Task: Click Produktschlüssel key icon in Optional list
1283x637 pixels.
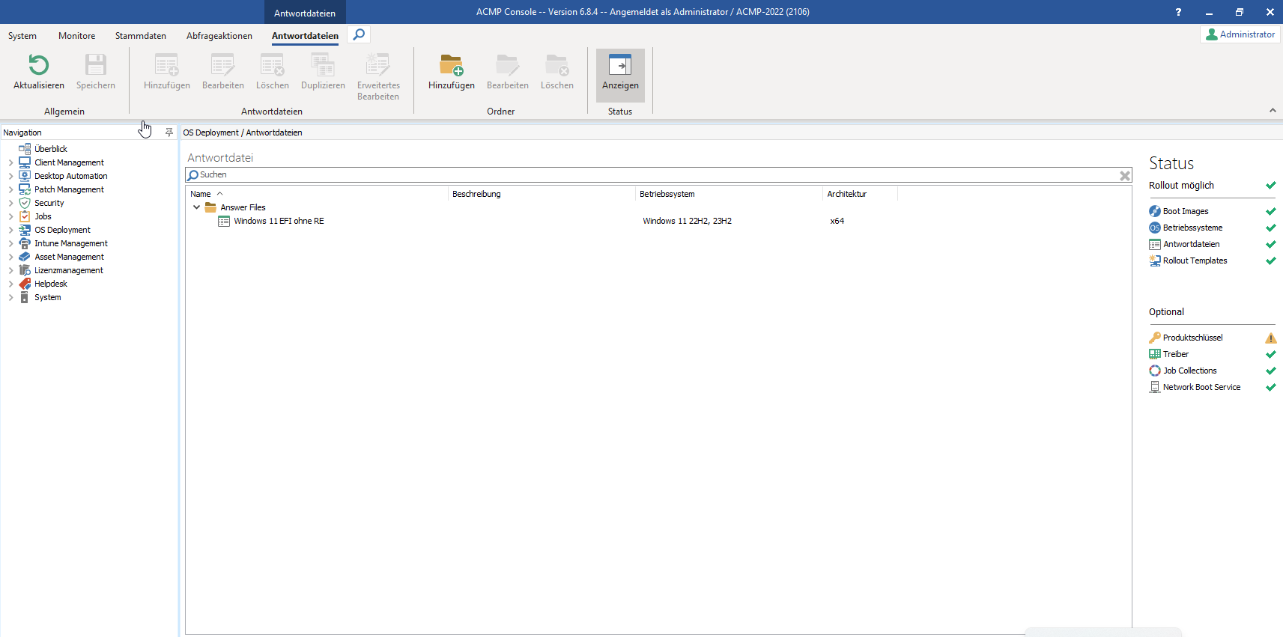Action: 1154,338
